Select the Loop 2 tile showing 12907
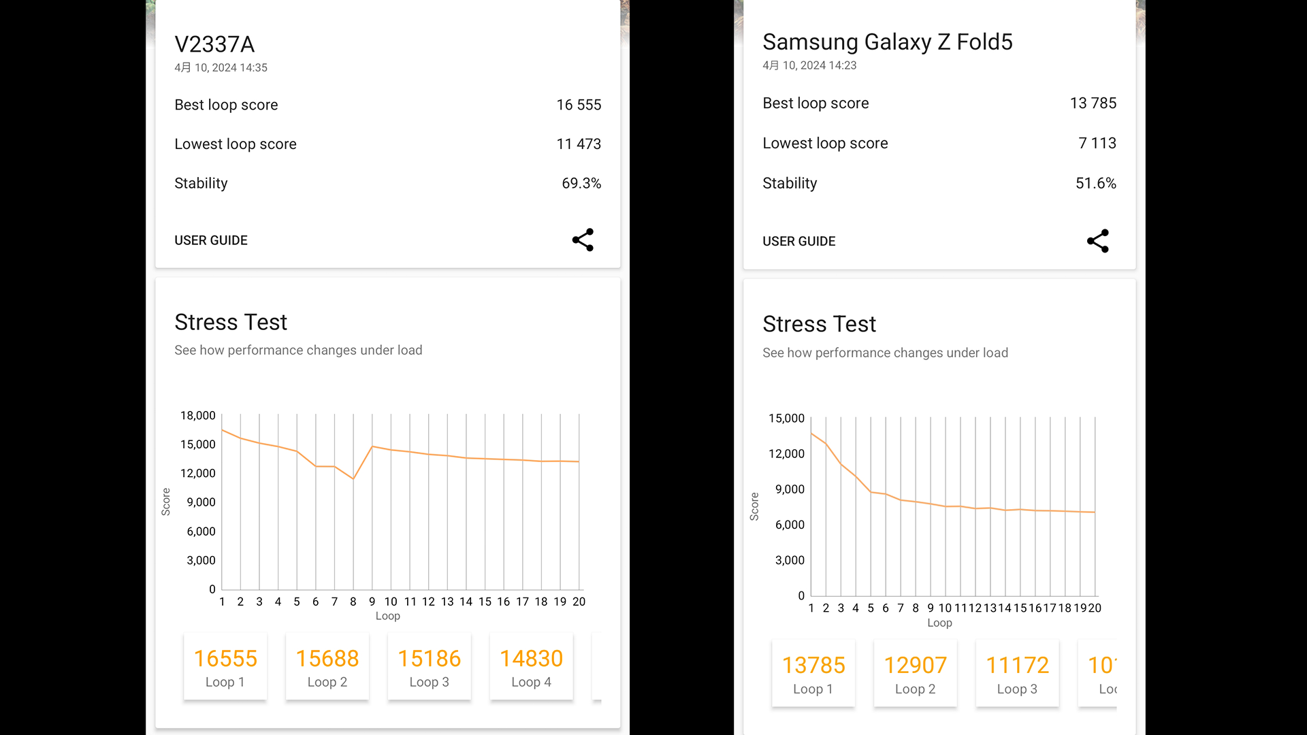The height and width of the screenshot is (735, 1307). coord(916,674)
